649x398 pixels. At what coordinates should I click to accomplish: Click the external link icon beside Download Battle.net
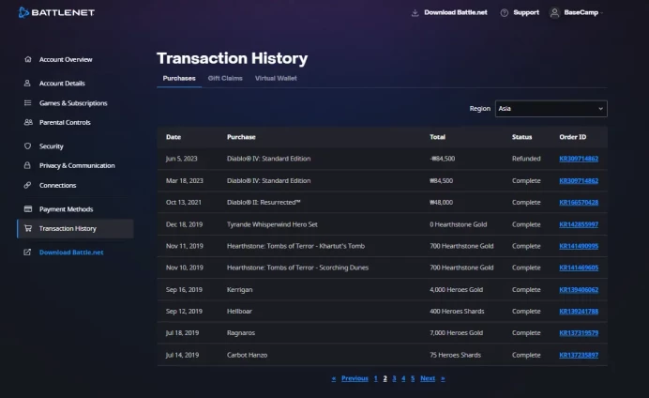tap(27, 252)
